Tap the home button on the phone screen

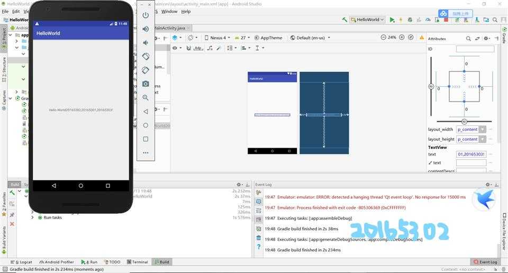tap(80, 186)
